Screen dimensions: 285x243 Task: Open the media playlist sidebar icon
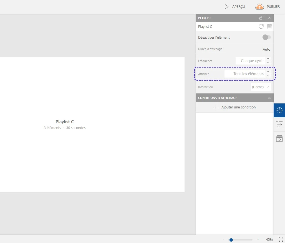pos(279,138)
